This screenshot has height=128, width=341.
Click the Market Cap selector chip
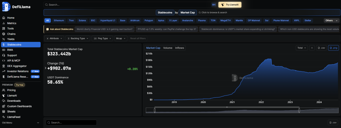188,13
